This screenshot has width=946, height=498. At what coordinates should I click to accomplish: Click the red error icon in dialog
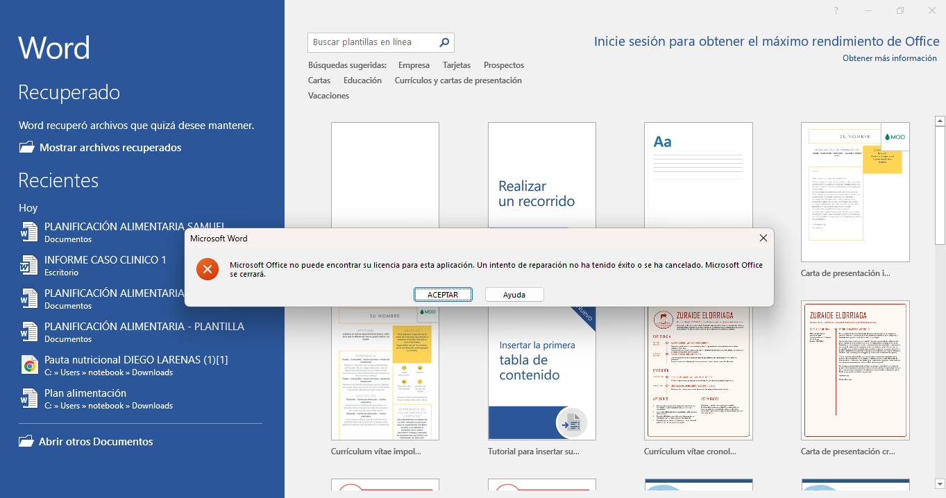(x=207, y=269)
